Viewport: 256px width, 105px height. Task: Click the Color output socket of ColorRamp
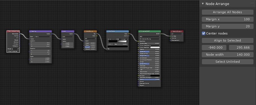[129, 34]
